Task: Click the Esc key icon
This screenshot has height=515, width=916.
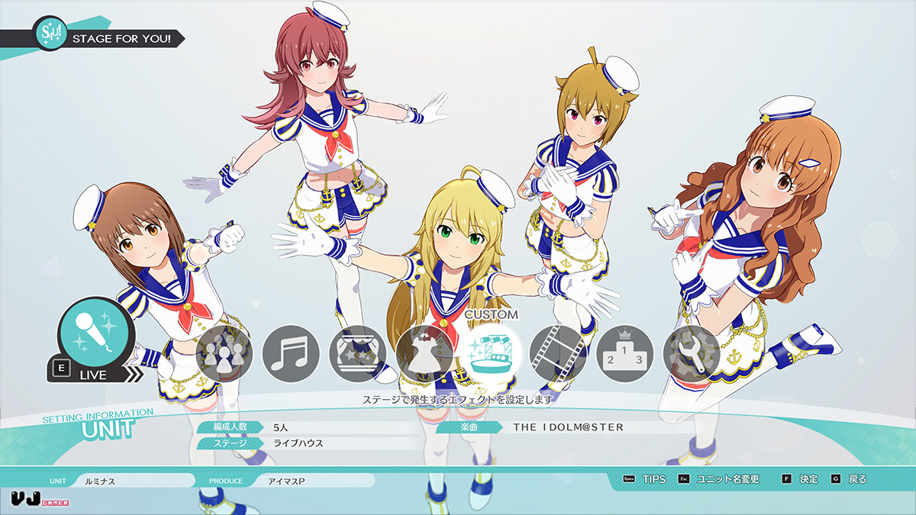Action: click(x=684, y=479)
